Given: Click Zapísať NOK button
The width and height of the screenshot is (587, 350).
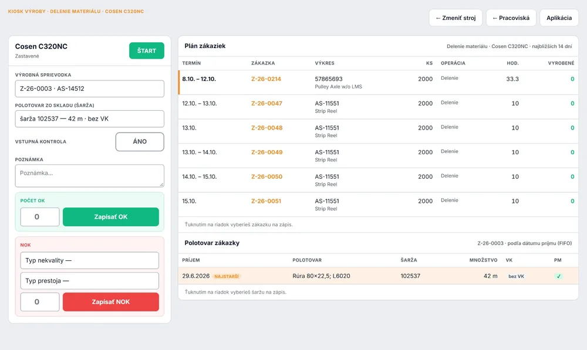Looking at the screenshot, I should [111, 302].
